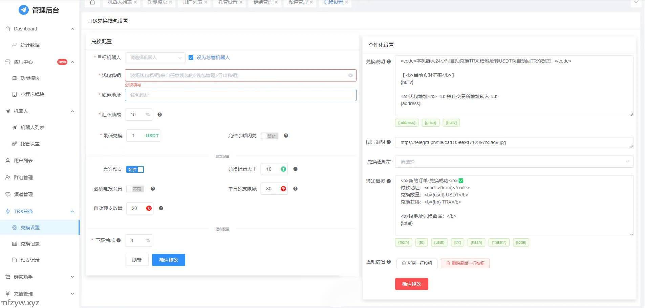
Task: Click the eye icon in 钱包私钥 field
Action: pos(350,75)
